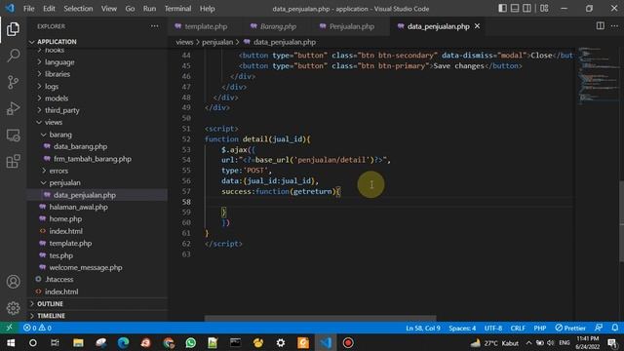The image size is (624, 351).
Task: Split the editor to the right
Action: 601,26
